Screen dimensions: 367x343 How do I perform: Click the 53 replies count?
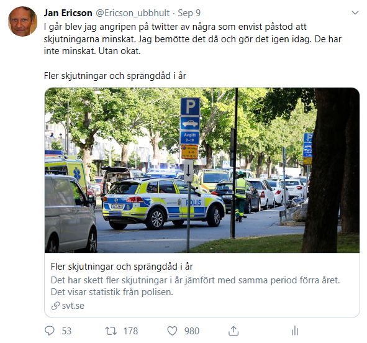click(66, 331)
